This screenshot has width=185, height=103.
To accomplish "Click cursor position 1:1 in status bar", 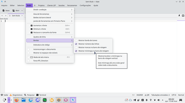I will pos(133,95).
